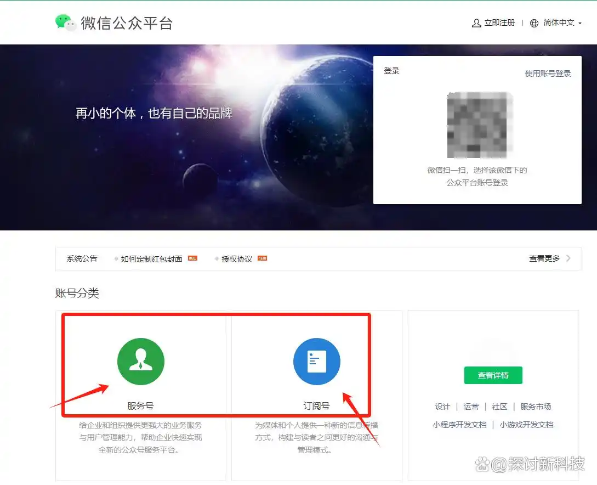Expand announcements with the 查看更多 chevron arrow
The image size is (597, 485).
coord(568,258)
